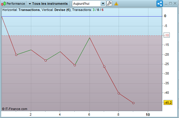179x118 pixels.
Task: Click the transaction 8 data point
Action: [x=119, y=93]
